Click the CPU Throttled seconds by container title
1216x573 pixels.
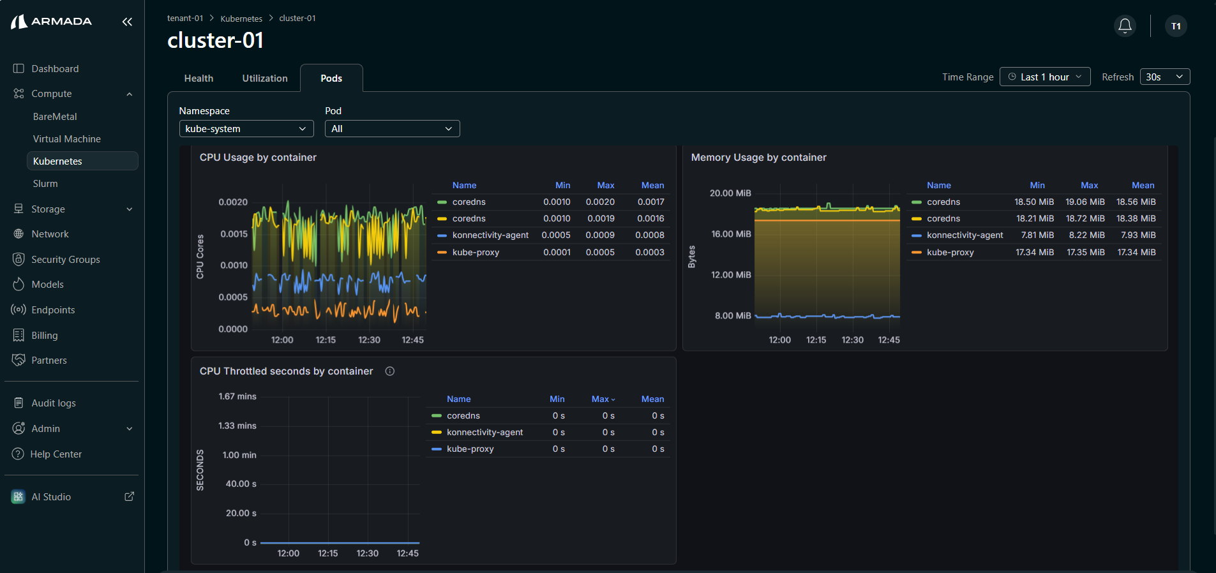pos(286,371)
